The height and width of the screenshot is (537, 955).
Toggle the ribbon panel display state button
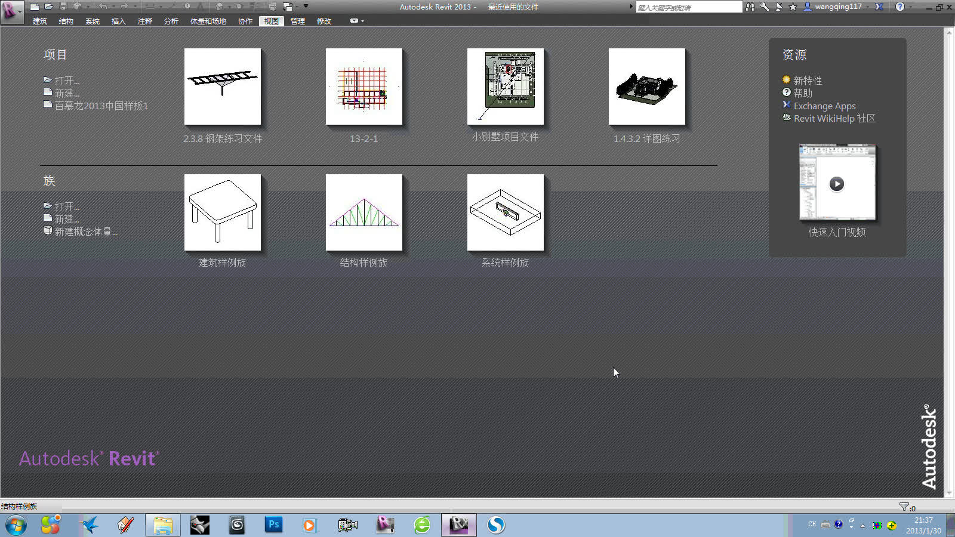click(354, 21)
